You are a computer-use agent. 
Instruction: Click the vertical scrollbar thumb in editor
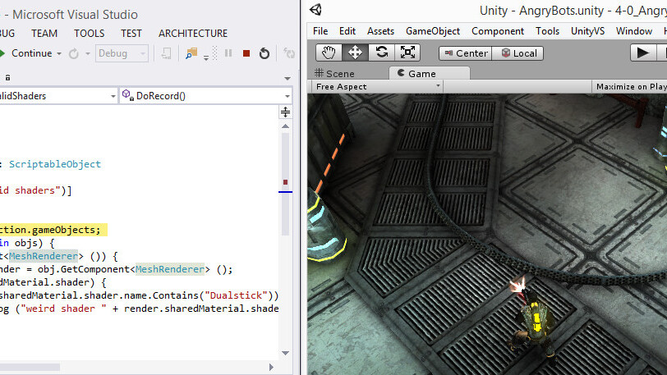click(285, 184)
